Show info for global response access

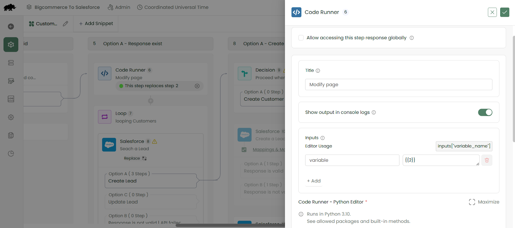click(x=412, y=38)
